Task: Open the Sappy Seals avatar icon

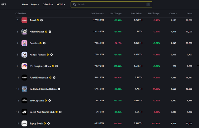Action: pos(24,123)
